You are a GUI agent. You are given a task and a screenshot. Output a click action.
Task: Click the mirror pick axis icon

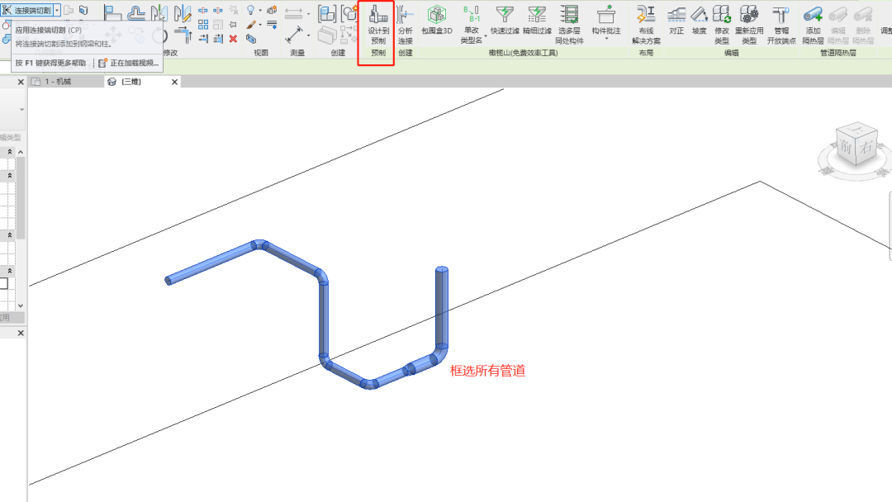coord(159,14)
